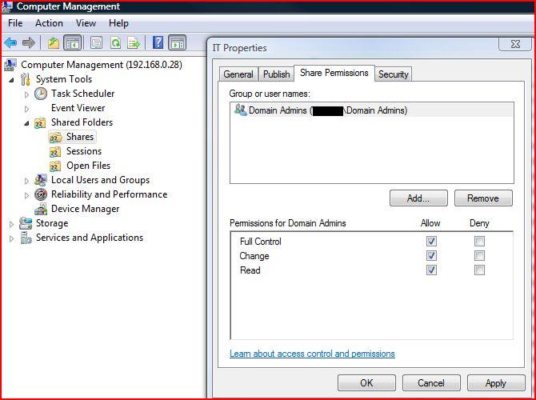Click Cancel in IT Properties

point(431,382)
